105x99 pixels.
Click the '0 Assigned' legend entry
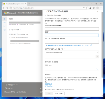click(13, 25)
